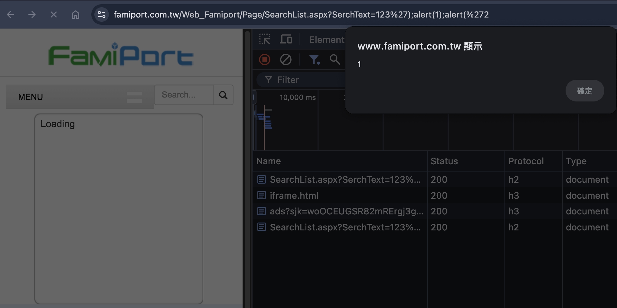Stop recording network log
The width and height of the screenshot is (617, 308).
click(265, 59)
